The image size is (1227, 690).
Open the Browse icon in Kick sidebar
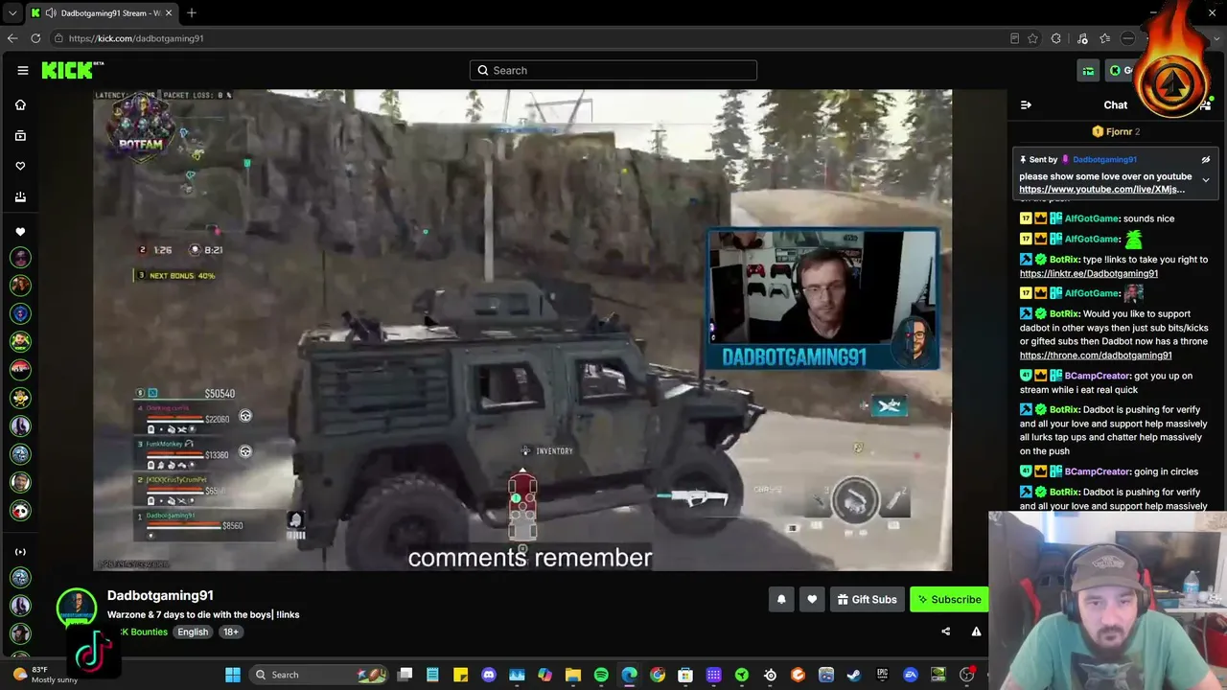[20, 136]
